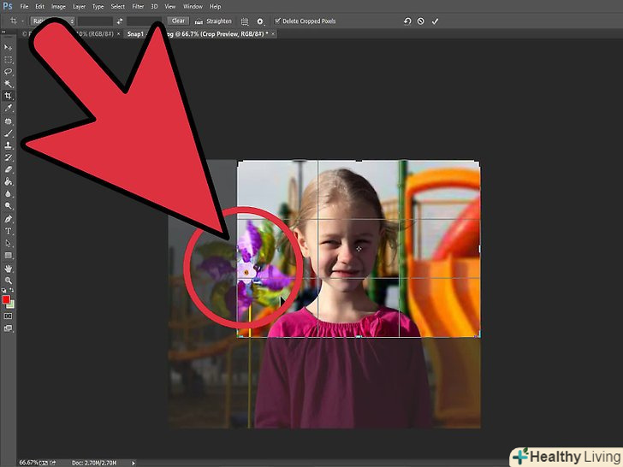Commit the crop with the checkmark icon

tap(435, 21)
